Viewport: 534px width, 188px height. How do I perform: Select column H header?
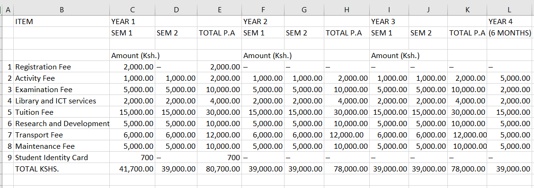click(347, 10)
